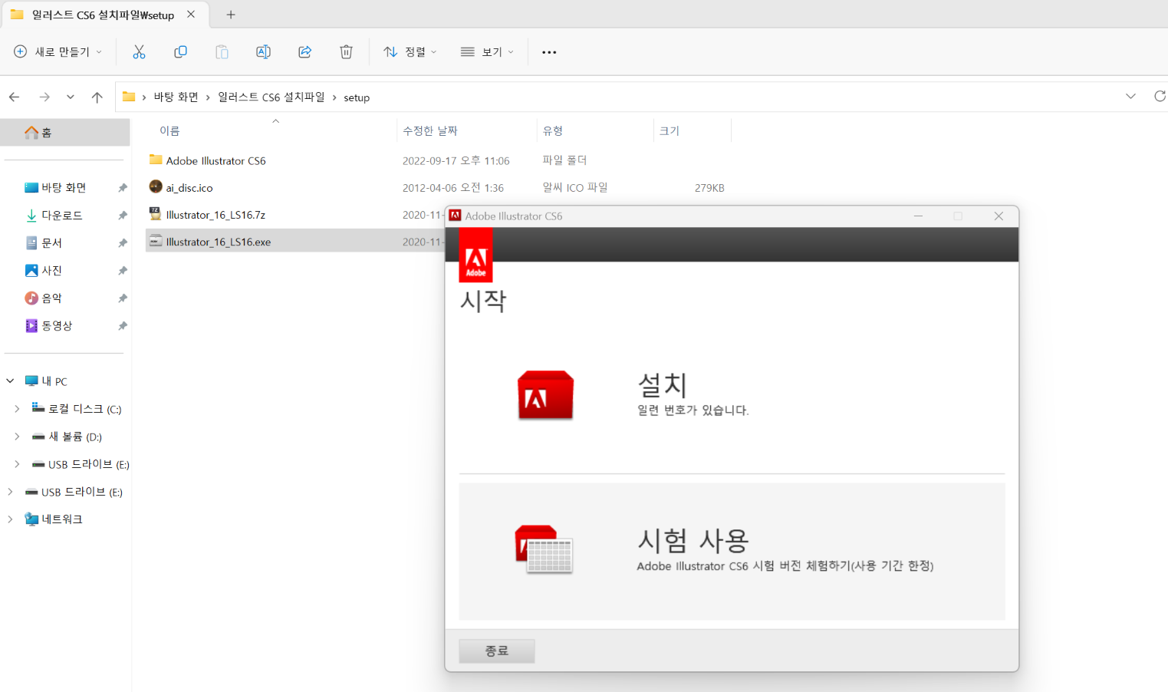Click the 파일 폴더 type cell
The width and height of the screenshot is (1168, 692).
(x=564, y=160)
